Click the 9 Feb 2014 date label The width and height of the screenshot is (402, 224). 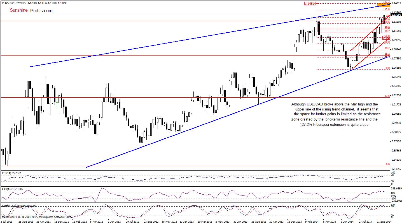click(312, 221)
